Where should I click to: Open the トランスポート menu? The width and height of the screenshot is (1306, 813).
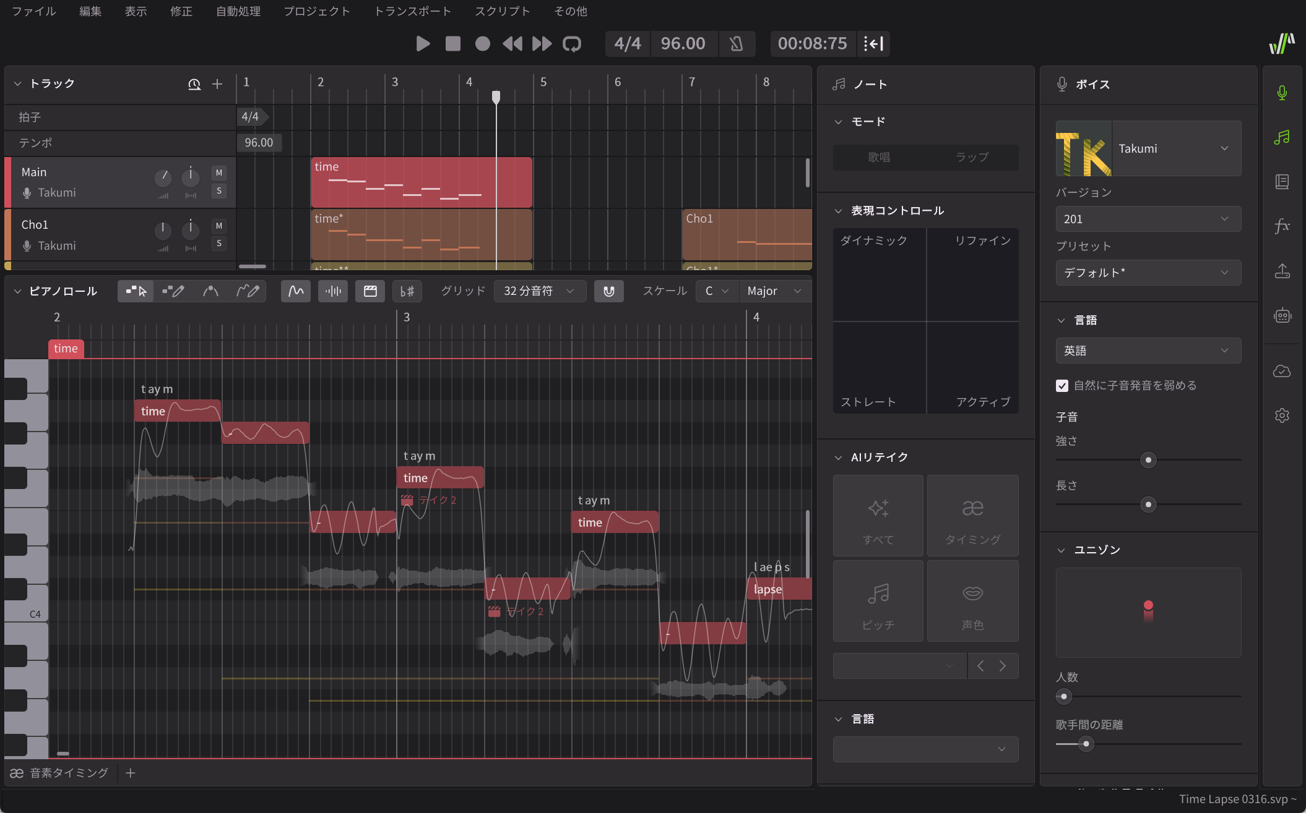pyautogui.click(x=412, y=11)
